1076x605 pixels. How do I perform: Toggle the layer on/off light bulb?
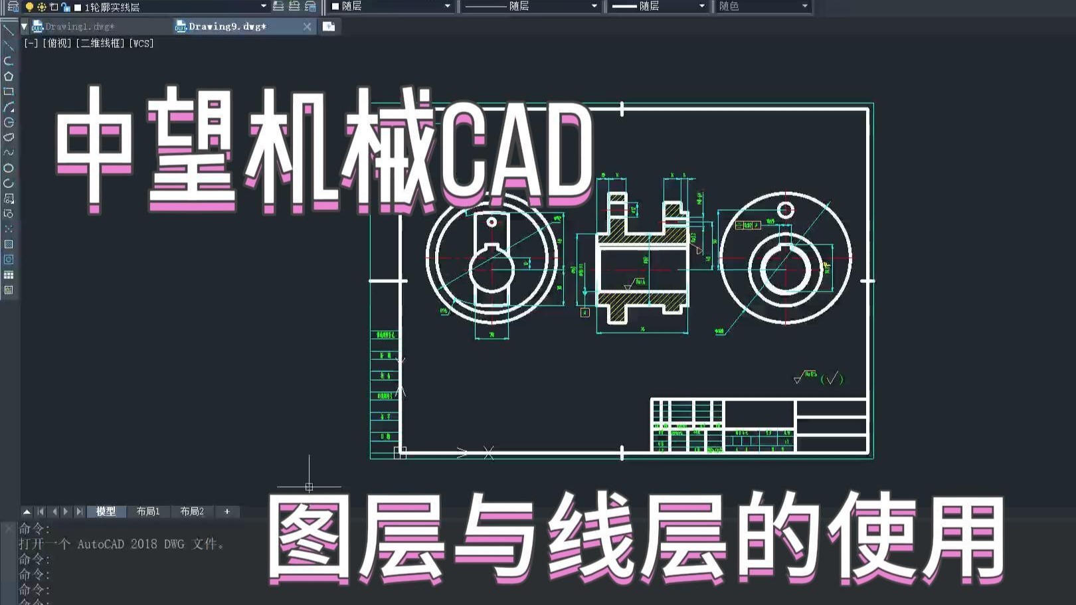pyautogui.click(x=29, y=7)
